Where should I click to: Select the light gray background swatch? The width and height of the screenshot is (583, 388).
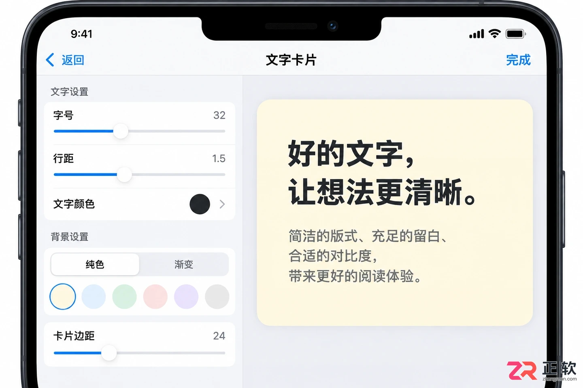(217, 297)
